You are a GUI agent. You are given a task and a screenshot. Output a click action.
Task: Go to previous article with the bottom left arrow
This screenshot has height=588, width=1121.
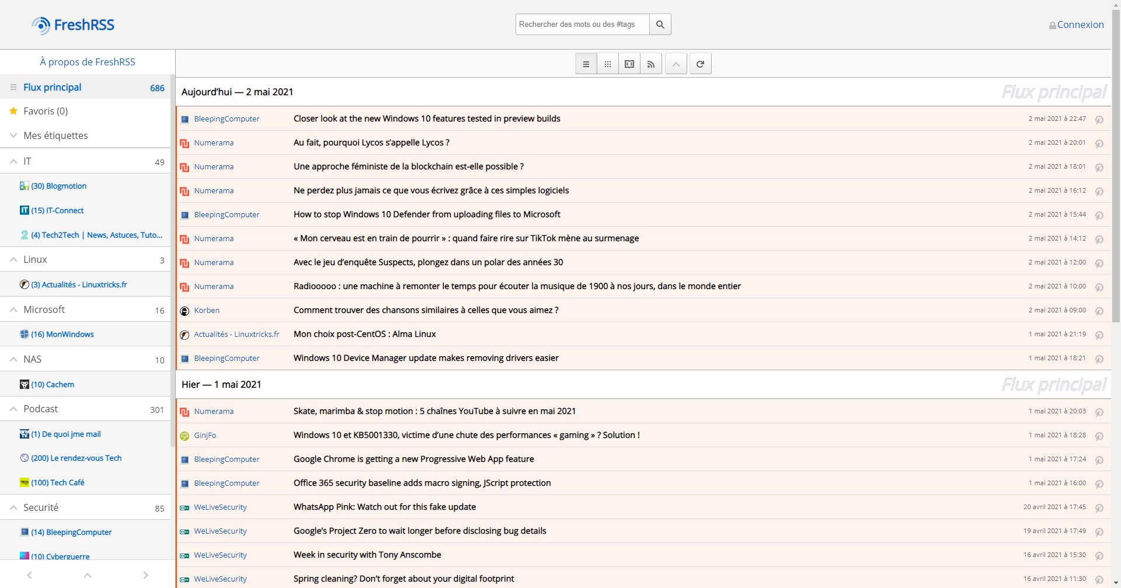tap(29, 575)
